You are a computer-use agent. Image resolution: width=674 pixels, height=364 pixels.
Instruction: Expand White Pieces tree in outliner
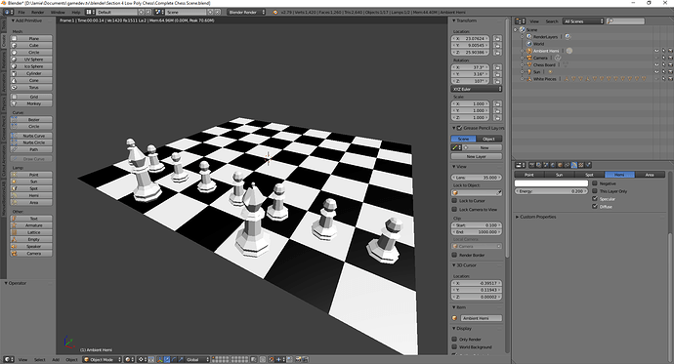[x=523, y=79]
